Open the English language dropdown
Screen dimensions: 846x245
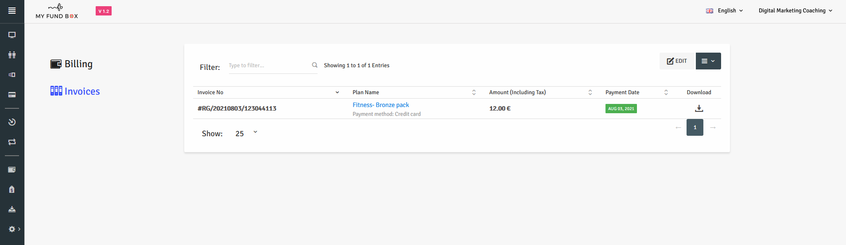[725, 11]
